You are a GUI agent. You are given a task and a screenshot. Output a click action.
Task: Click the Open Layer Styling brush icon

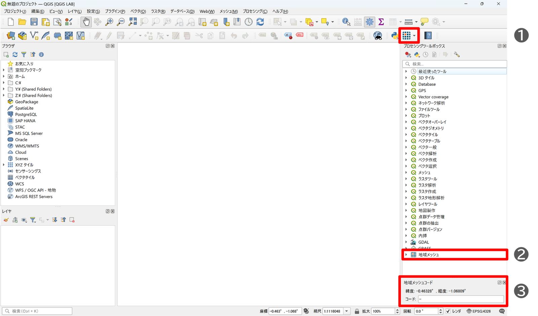click(6, 220)
